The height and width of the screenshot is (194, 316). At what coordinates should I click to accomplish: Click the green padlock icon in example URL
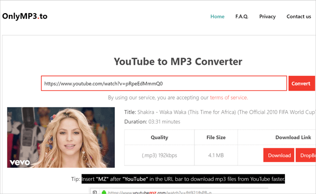104,192
